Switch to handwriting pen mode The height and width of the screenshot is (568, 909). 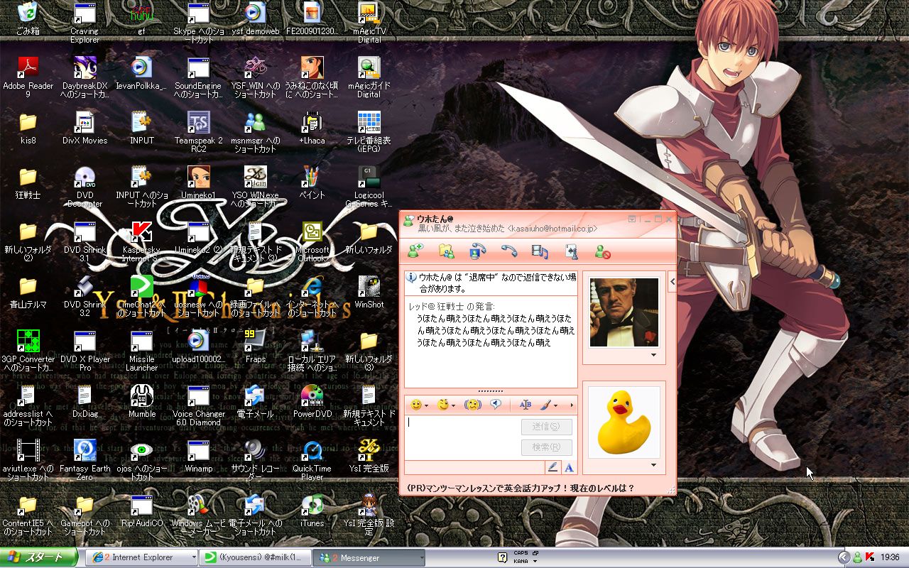(x=553, y=467)
